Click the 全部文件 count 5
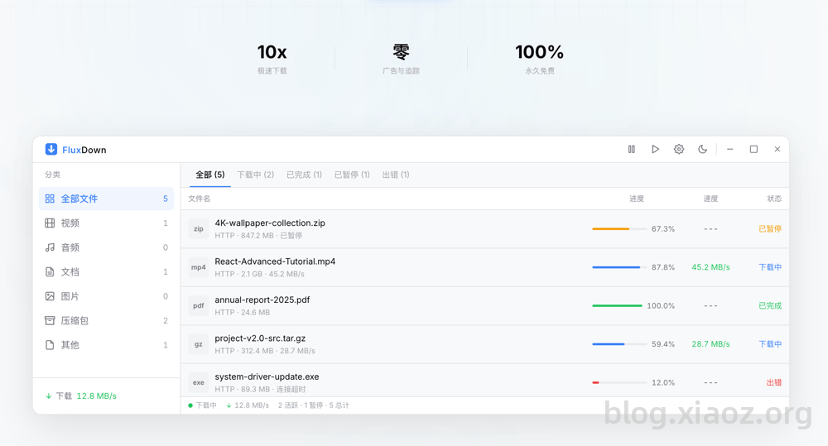Viewport: 828px width, 446px height. click(166, 199)
